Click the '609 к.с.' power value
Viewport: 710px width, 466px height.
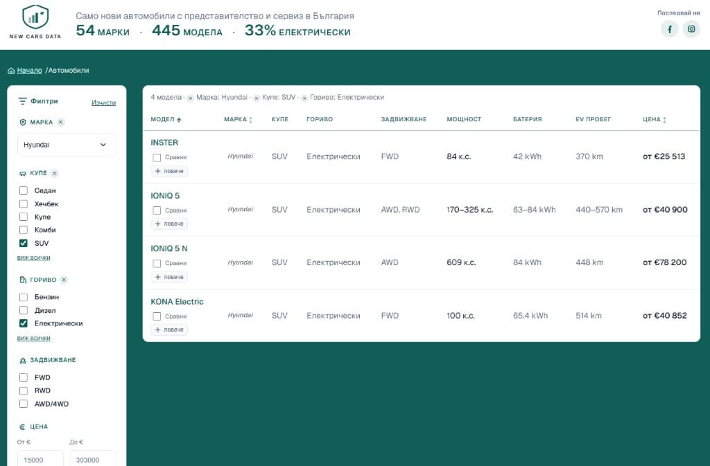coord(461,262)
